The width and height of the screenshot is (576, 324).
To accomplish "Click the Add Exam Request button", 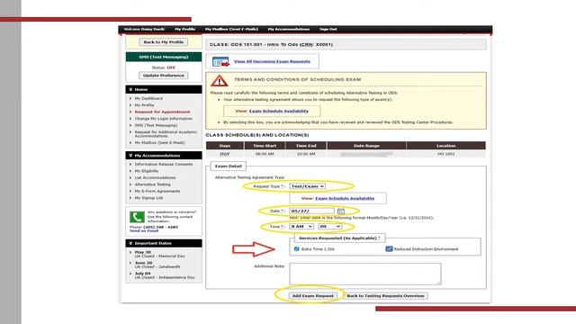I will coord(312,296).
